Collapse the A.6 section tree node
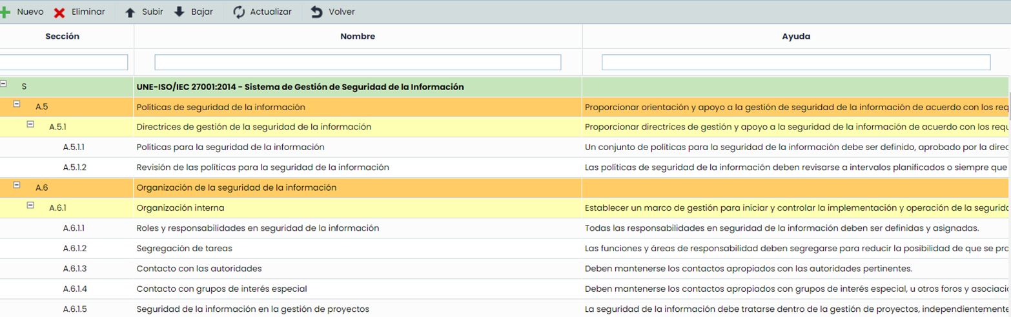Screen dimensions: 1011x317 [17, 185]
